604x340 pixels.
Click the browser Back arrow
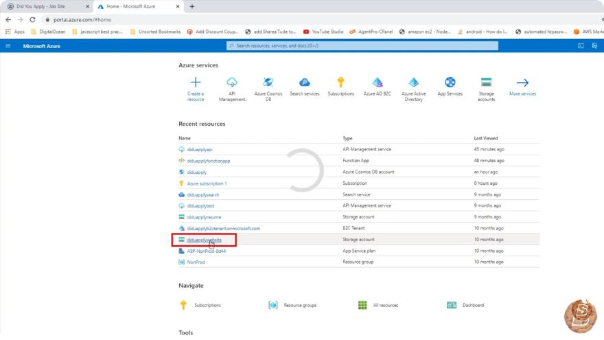pos(8,20)
